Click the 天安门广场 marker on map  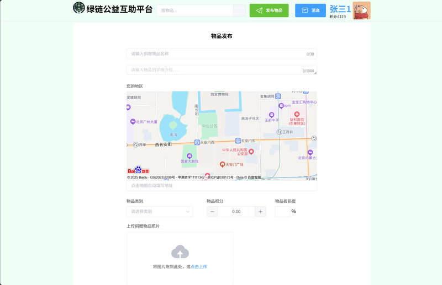coord(222,164)
